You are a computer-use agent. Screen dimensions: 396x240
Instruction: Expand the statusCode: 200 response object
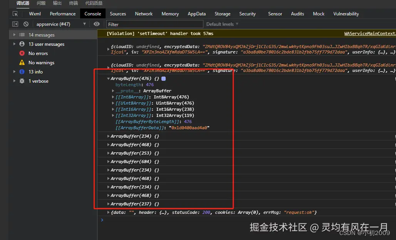(x=108, y=213)
